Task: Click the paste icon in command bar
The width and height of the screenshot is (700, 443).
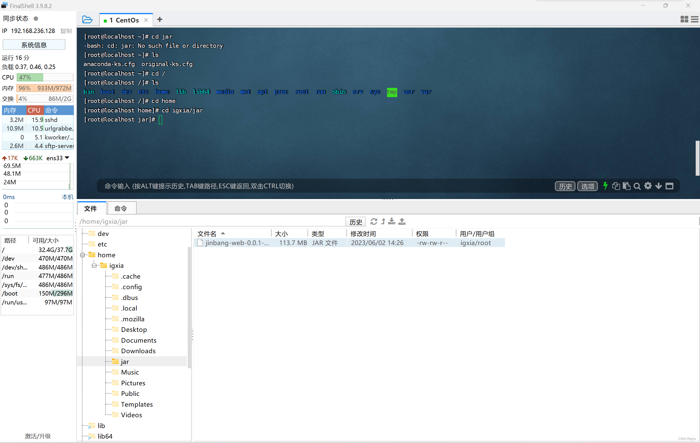Action: point(626,186)
